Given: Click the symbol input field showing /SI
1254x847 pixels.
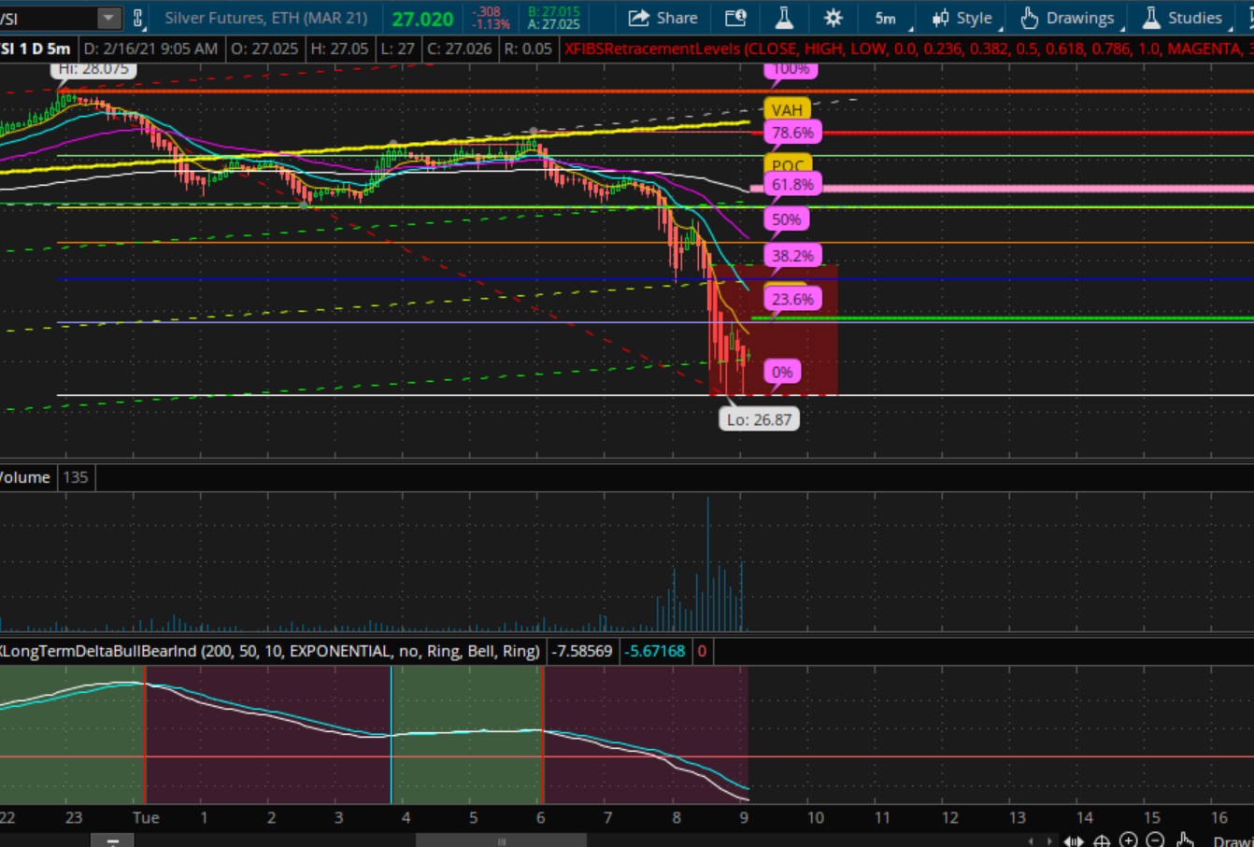Looking at the screenshot, I should point(48,18).
